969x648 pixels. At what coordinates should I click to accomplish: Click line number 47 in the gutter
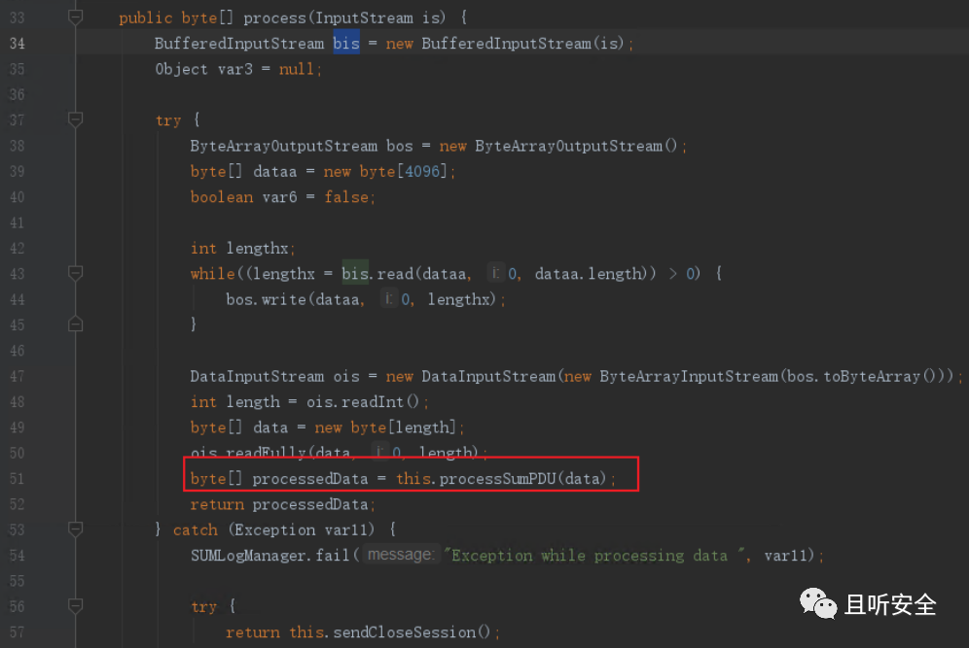(18, 376)
